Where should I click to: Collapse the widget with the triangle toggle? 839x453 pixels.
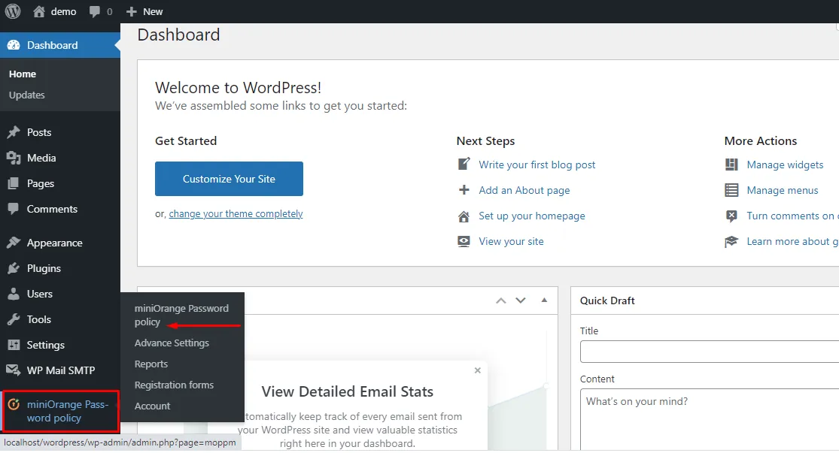[544, 300]
